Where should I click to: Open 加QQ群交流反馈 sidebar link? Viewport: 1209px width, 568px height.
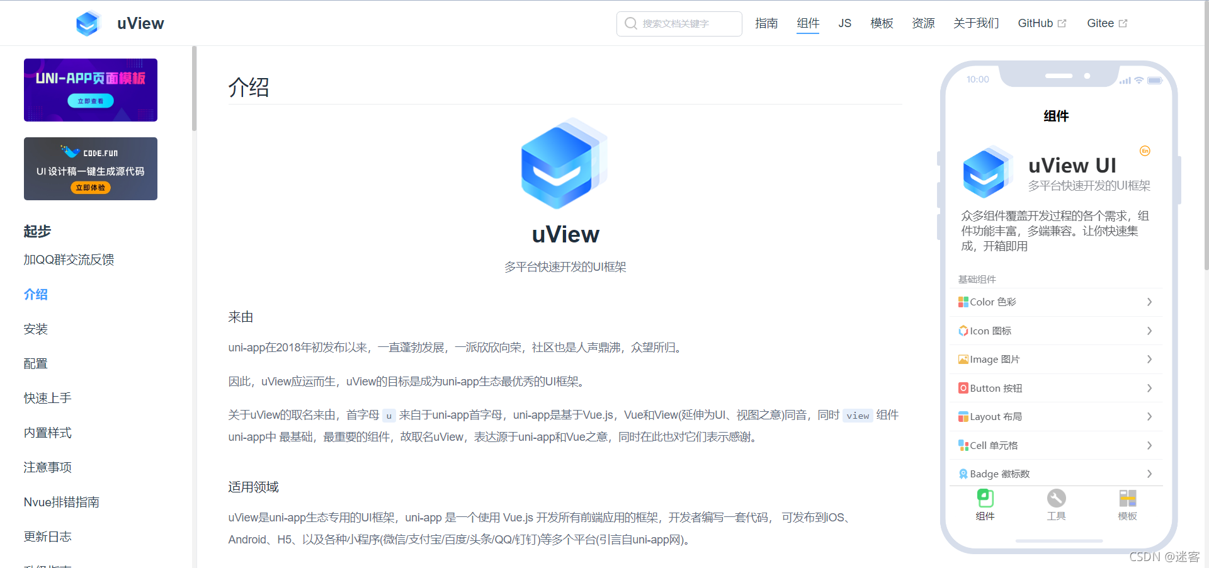69,259
